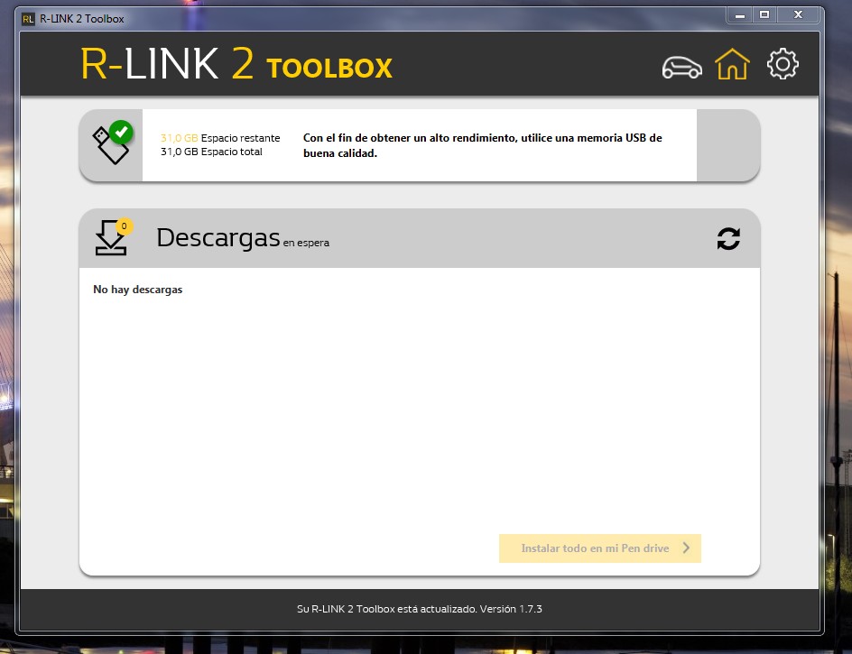
Task: Click the download tray icon with badge
Action: point(113,237)
